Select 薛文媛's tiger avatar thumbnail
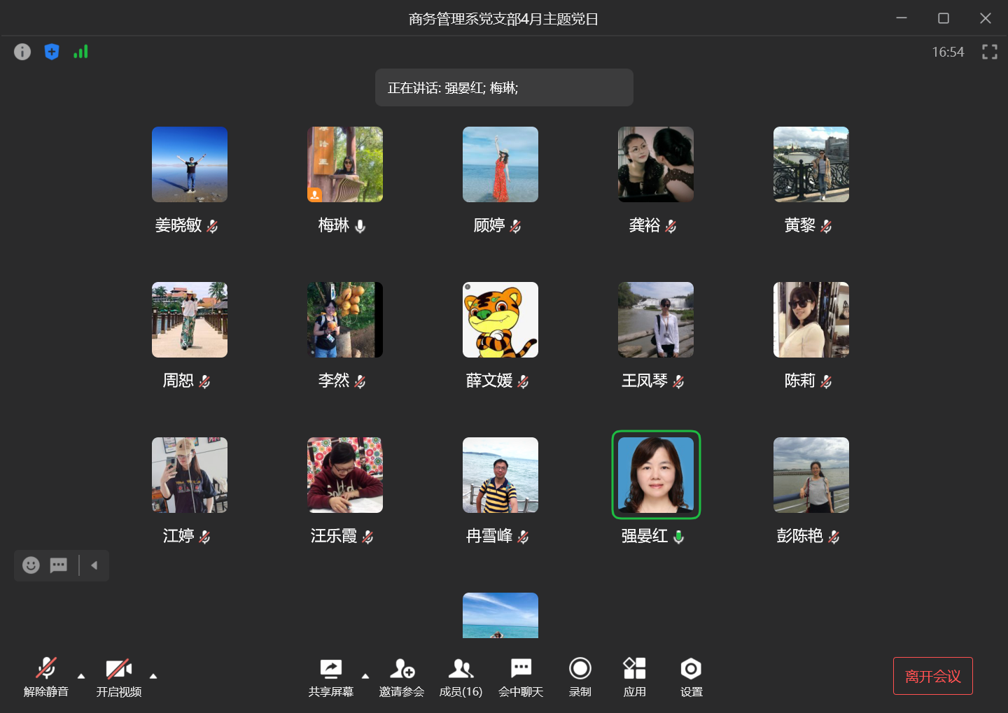The height and width of the screenshot is (713, 1008). click(x=500, y=320)
